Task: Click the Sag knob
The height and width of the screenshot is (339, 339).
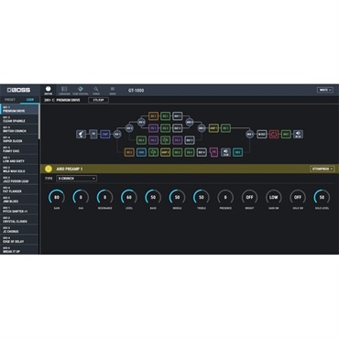Action: point(81,197)
